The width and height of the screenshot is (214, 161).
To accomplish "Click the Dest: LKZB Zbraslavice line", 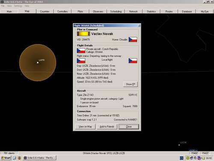I will pyautogui.click(x=96, y=70).
